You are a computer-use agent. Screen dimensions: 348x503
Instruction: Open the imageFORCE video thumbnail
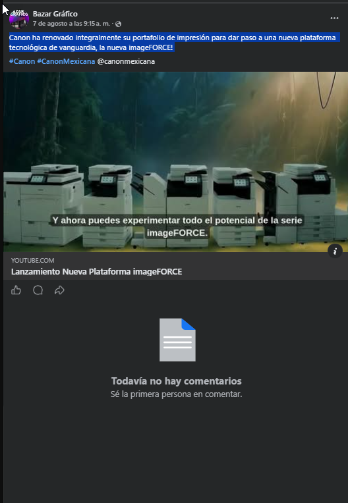tap(175, 162)
